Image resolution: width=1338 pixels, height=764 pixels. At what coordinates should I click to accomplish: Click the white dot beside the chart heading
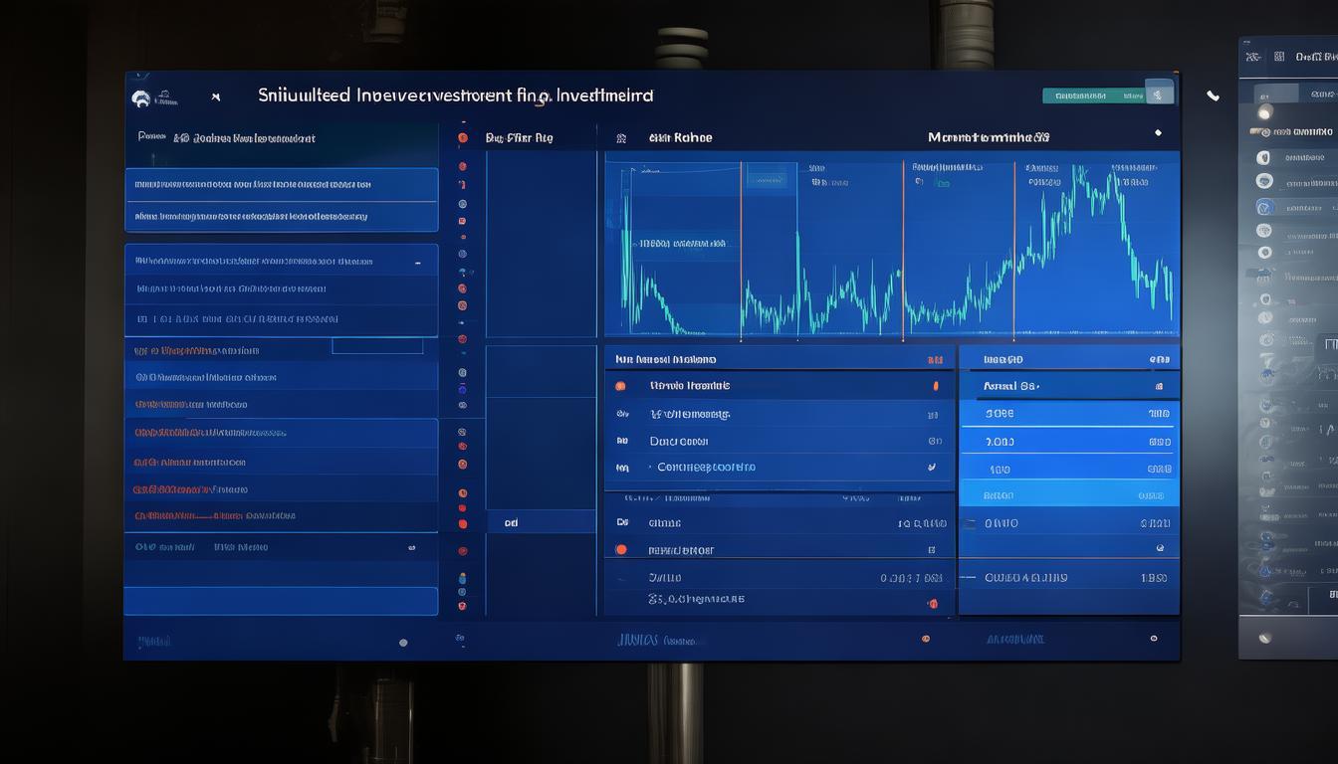1157,132
